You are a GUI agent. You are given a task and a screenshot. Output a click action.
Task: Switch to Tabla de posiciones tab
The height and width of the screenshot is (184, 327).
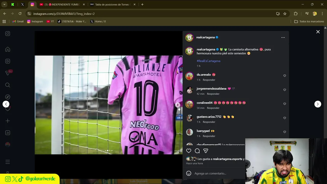coord(113,5)
